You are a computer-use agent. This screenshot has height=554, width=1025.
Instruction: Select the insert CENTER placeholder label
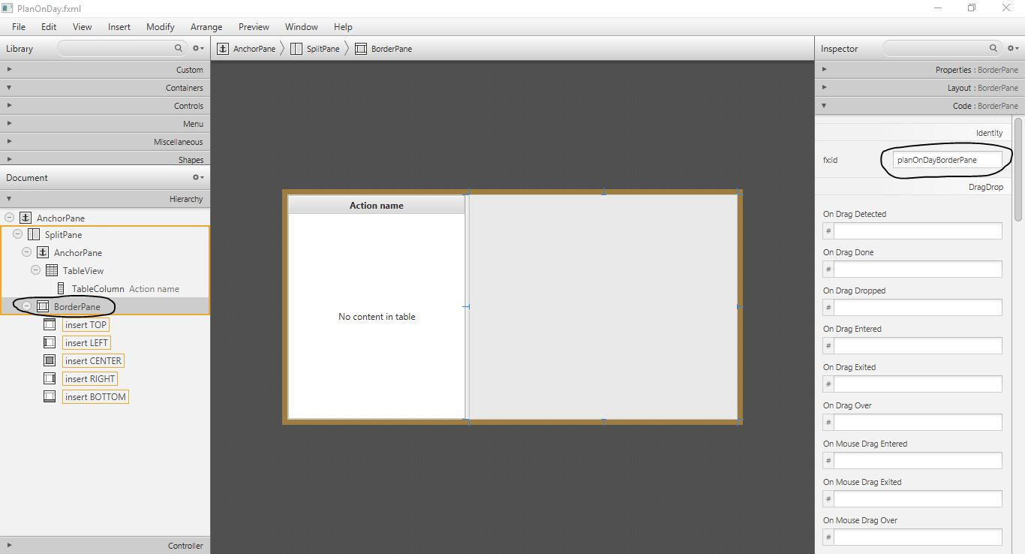93,361
